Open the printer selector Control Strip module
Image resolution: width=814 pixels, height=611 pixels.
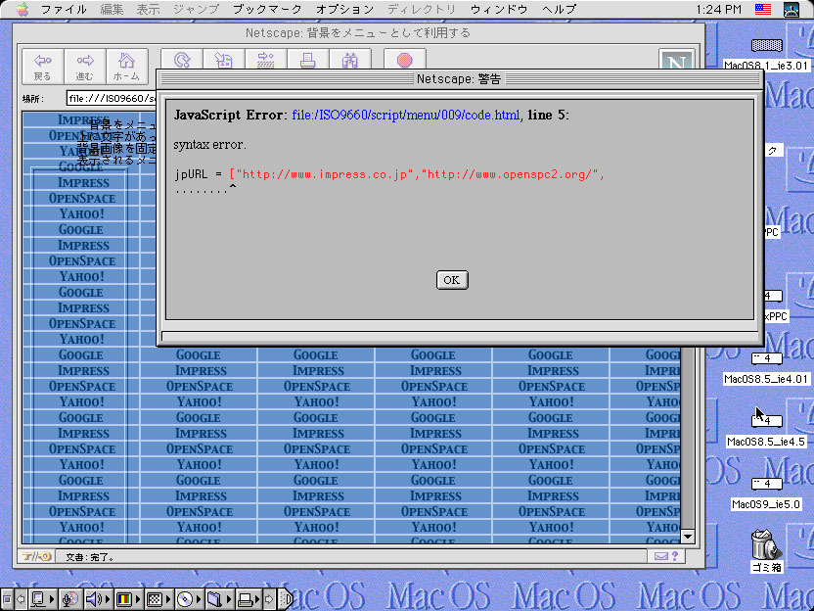pos(249,599)
